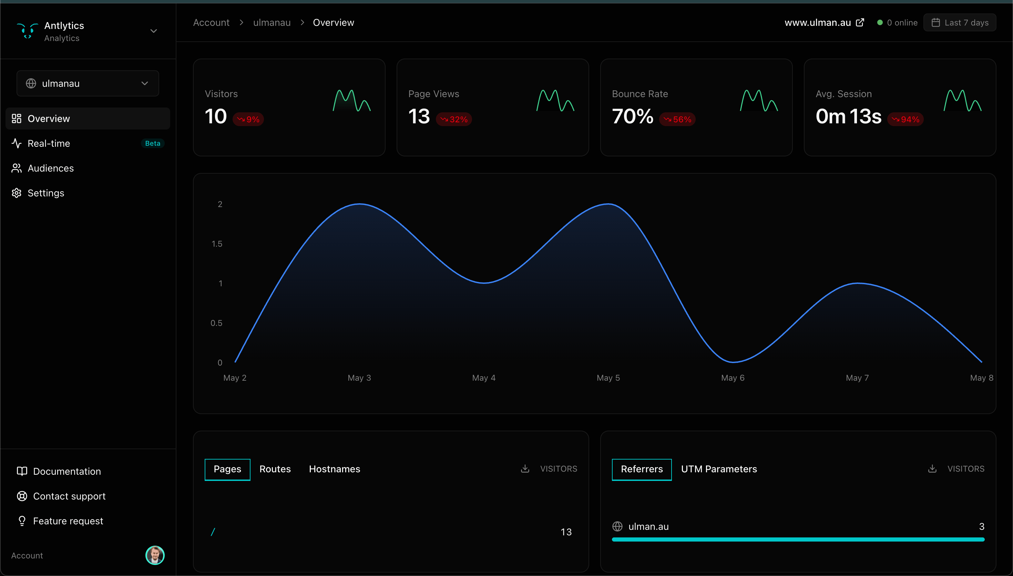Expand the Antlytics workspace chevron
Image resolution: width=1013 pixels, height=576 pixels.
(153, 31)
